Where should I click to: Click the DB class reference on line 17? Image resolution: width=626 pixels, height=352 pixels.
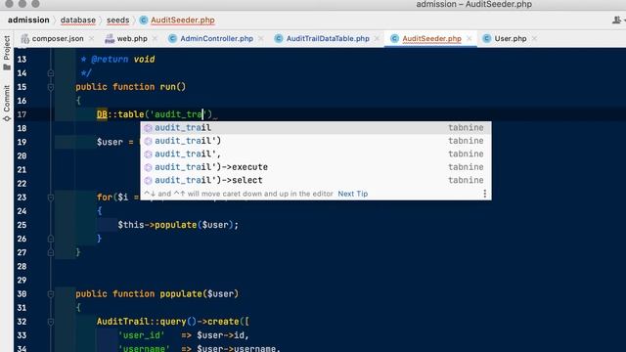tap(102, 114)
